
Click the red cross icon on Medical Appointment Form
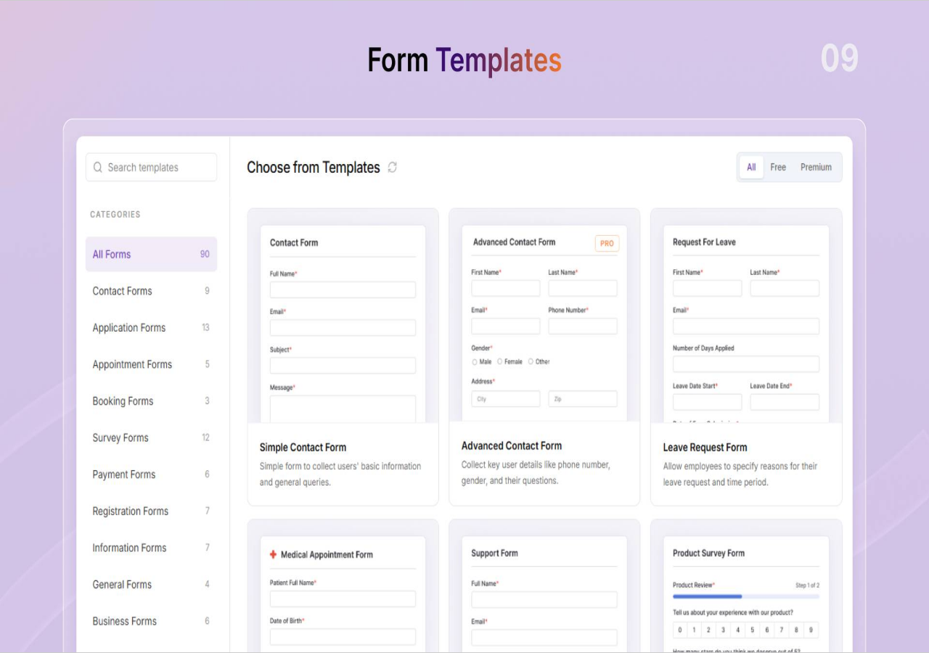274,554
